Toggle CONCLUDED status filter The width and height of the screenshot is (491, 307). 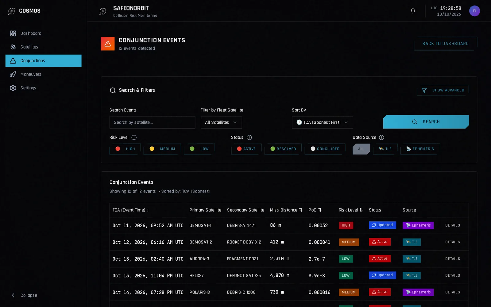(325, 149)
